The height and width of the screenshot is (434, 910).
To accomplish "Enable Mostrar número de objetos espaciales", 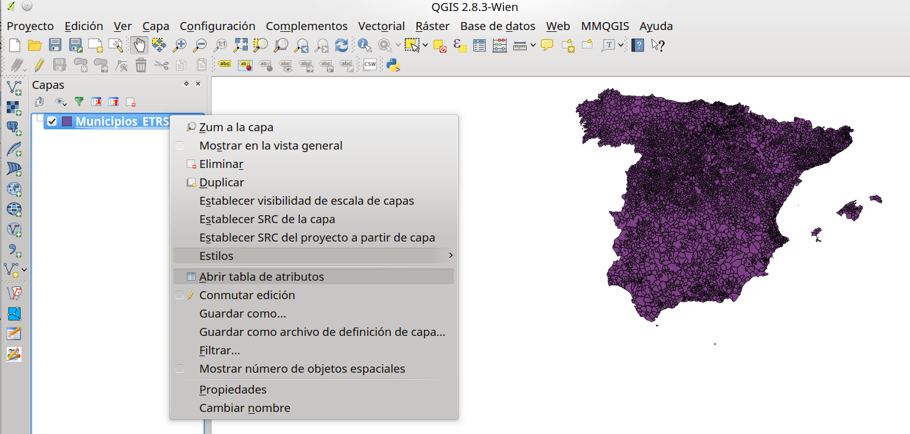I will (180, 369).
